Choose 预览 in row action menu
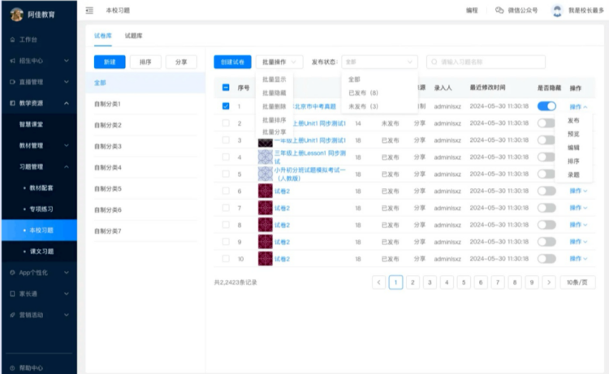 pyautogui.click(x=573, y=134)
